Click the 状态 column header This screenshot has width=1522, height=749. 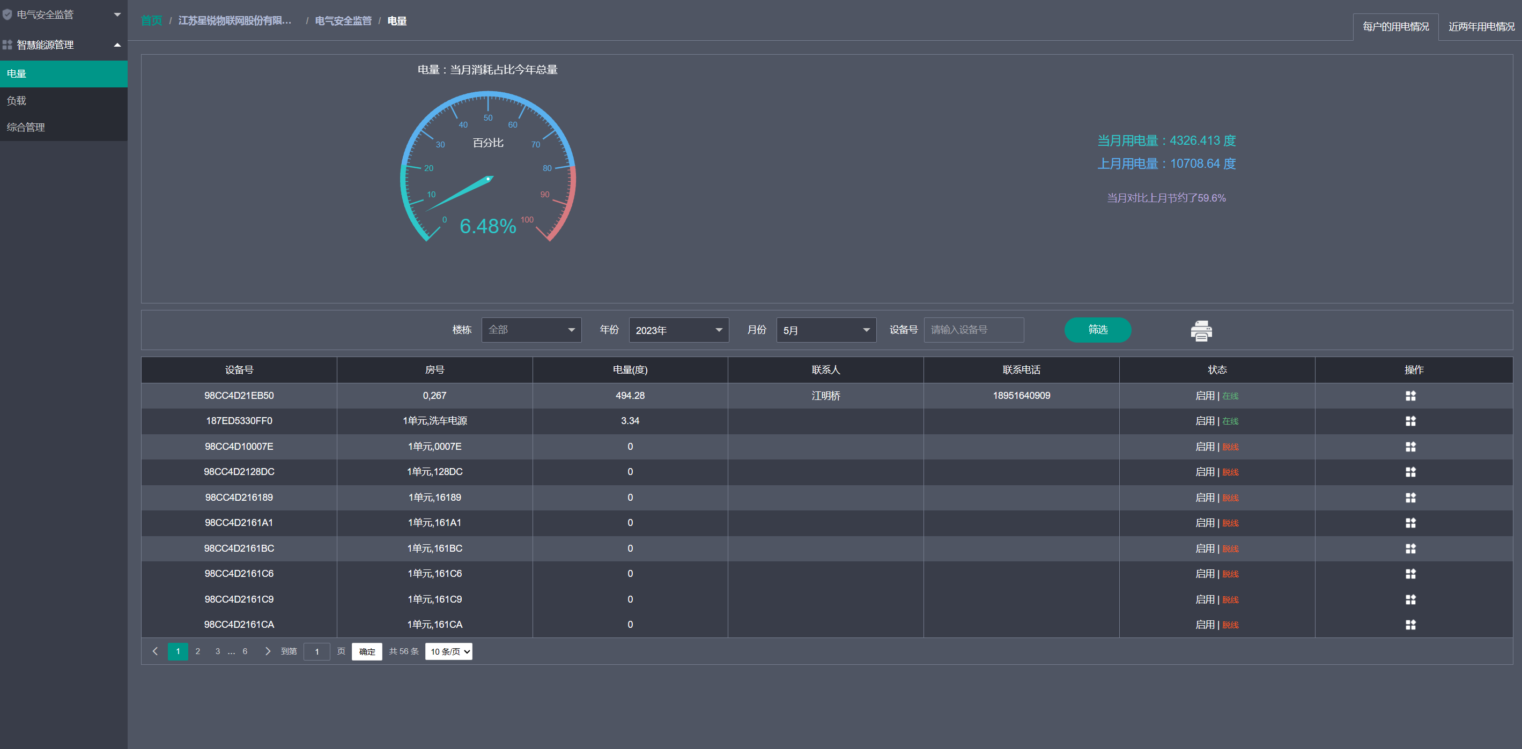pos(1217,370)
